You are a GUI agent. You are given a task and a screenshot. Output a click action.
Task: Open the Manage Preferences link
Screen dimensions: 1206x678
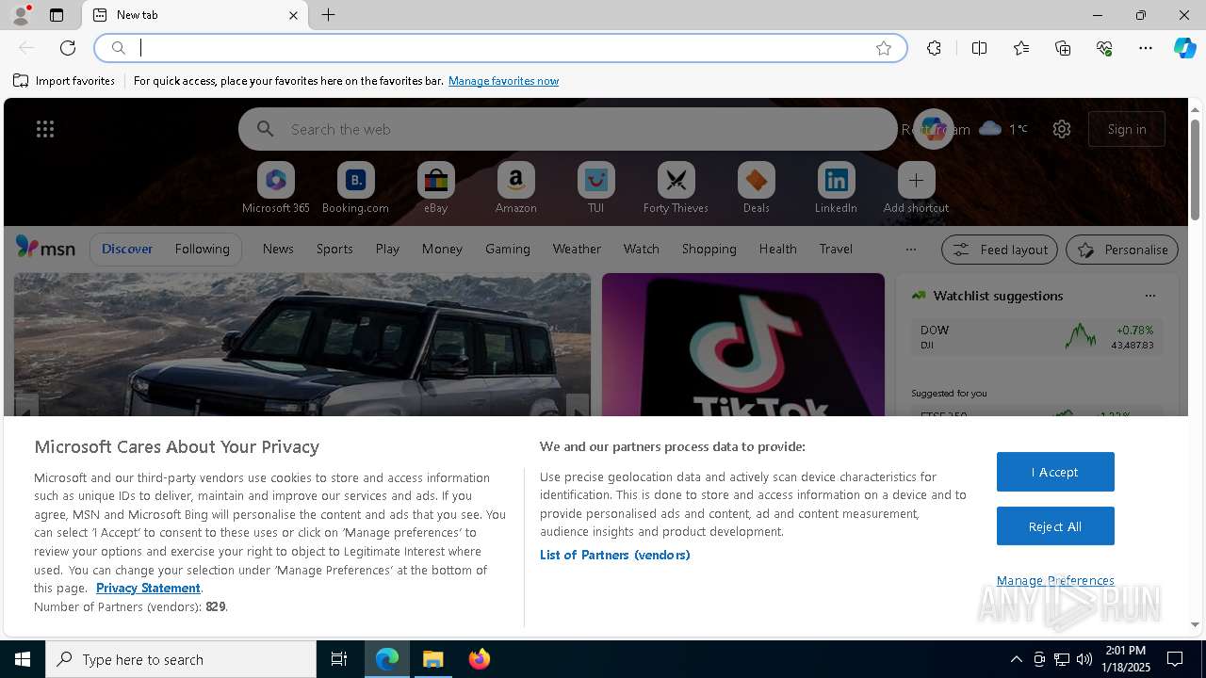[1055, 580]
